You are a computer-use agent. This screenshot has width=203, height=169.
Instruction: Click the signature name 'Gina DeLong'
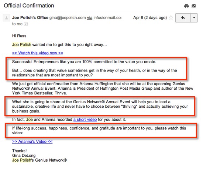click(x=24, y=155)
